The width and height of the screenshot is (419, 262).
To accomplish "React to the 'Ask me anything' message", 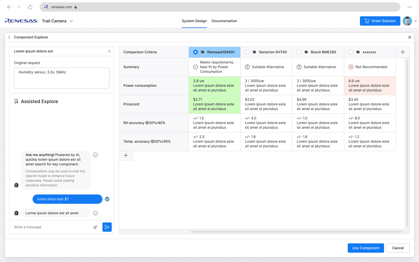I will (x=95, y=155).
